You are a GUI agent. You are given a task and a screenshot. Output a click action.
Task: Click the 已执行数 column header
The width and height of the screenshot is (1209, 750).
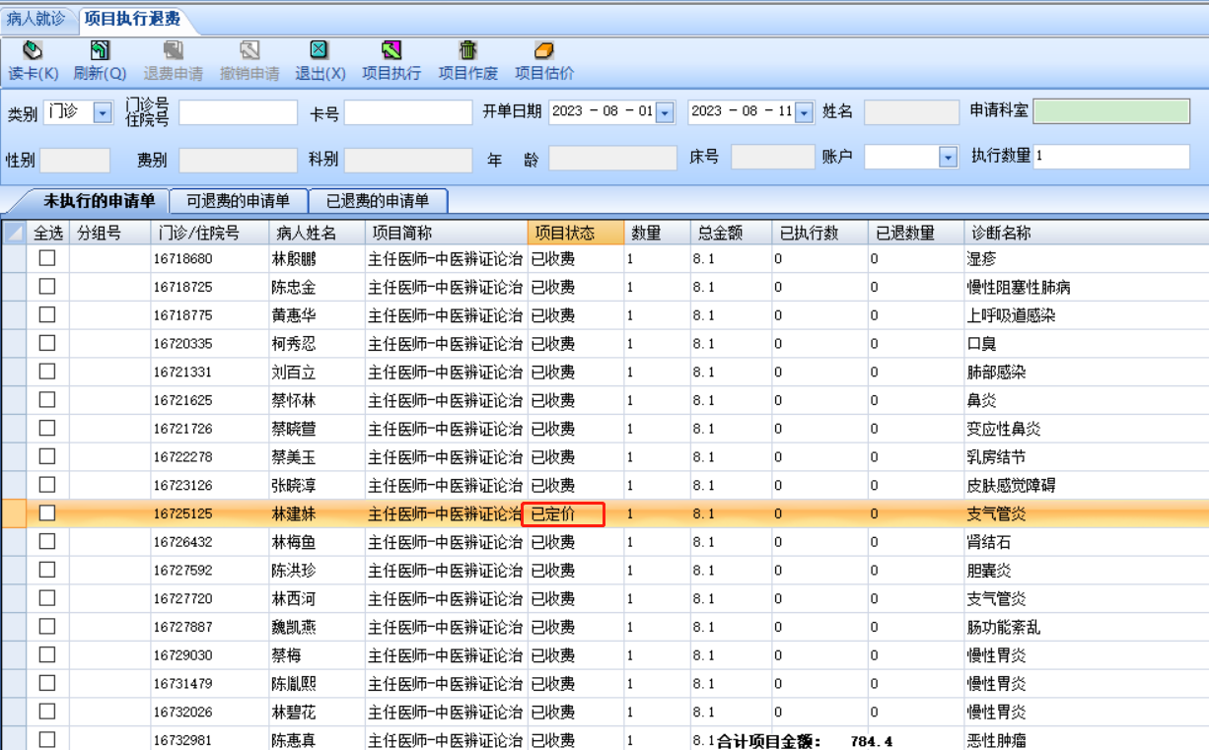(x=818, y=233)
